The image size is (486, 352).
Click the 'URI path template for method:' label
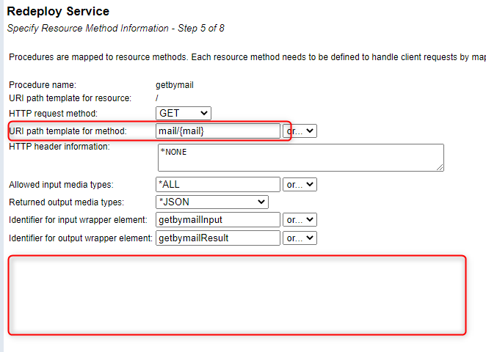click(x=68, y=131)
